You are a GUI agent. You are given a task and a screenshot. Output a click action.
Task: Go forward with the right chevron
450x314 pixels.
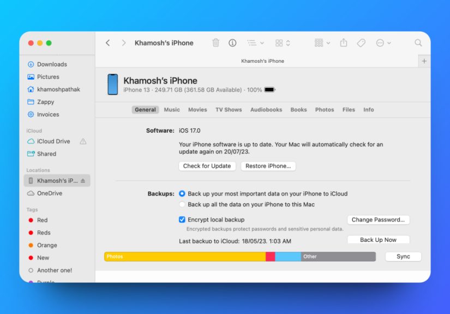124,43
